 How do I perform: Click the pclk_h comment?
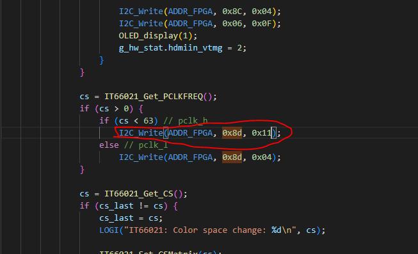[186, 121]
